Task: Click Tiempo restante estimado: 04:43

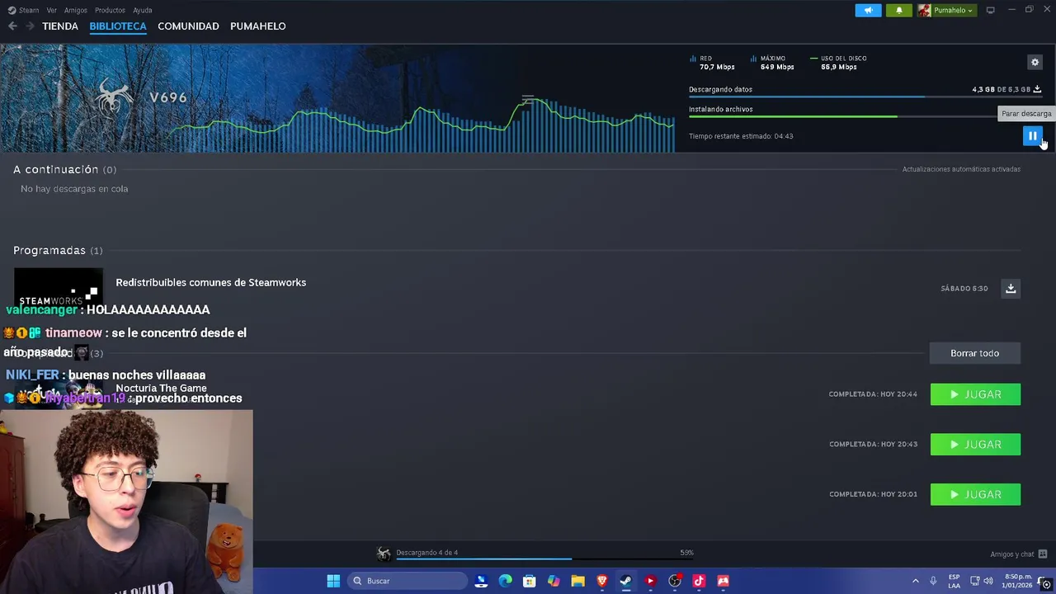Action: pos(741,136)
